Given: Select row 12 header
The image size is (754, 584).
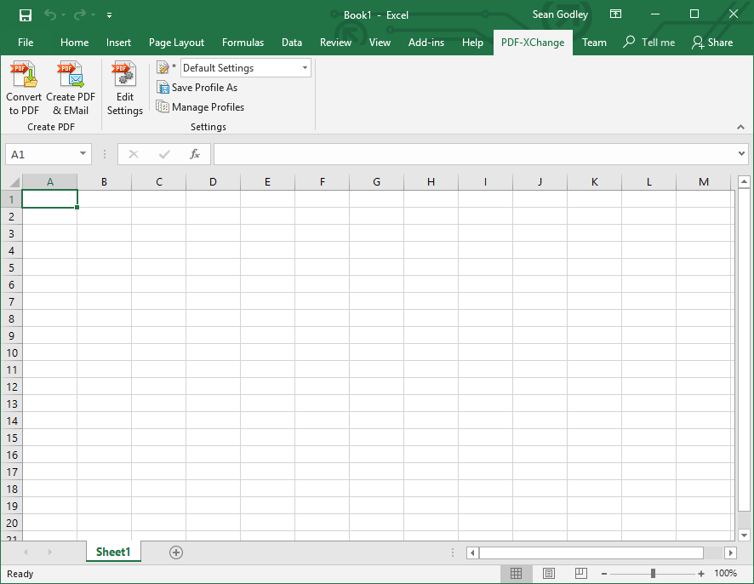Looking at the screenshot, I should (12, 386).
